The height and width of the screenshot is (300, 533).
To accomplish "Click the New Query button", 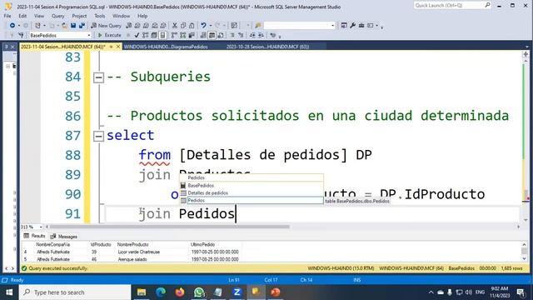I will [106, 26].
